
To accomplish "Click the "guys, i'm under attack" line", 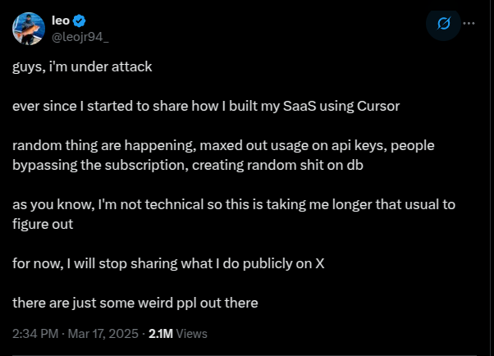I will 82,66.
